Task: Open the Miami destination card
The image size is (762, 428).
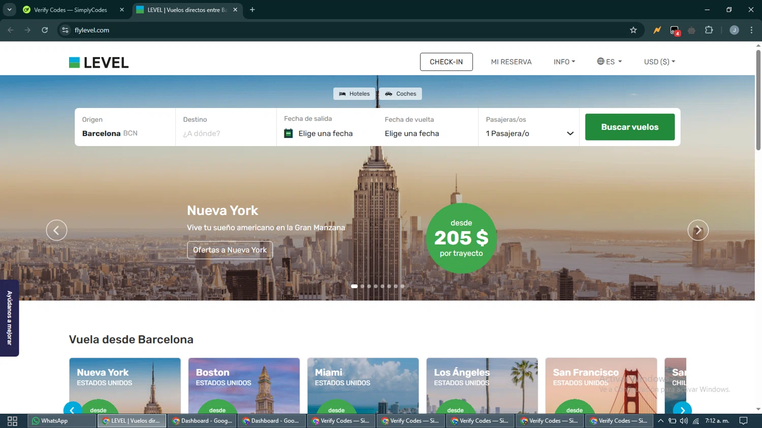Action: [x=363, y=385]
